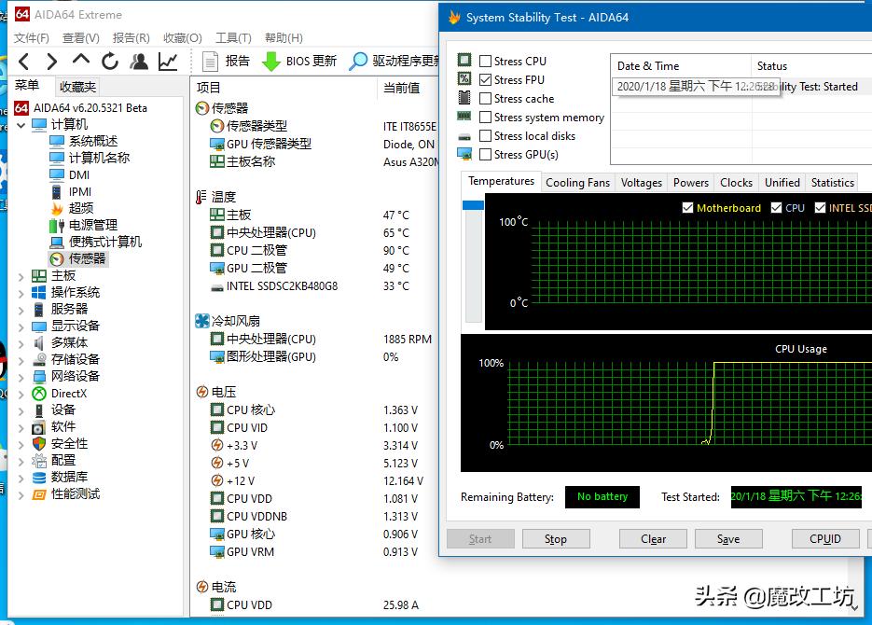Enable the Stress CPU checkbox
Image resolution: width=872 pixels, height=625 pixels.
click(486, 61)
